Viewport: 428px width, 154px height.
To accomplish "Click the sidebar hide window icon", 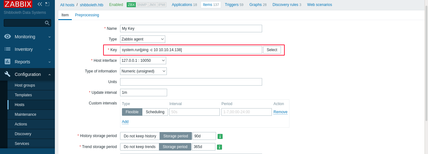I will [47, 4].
